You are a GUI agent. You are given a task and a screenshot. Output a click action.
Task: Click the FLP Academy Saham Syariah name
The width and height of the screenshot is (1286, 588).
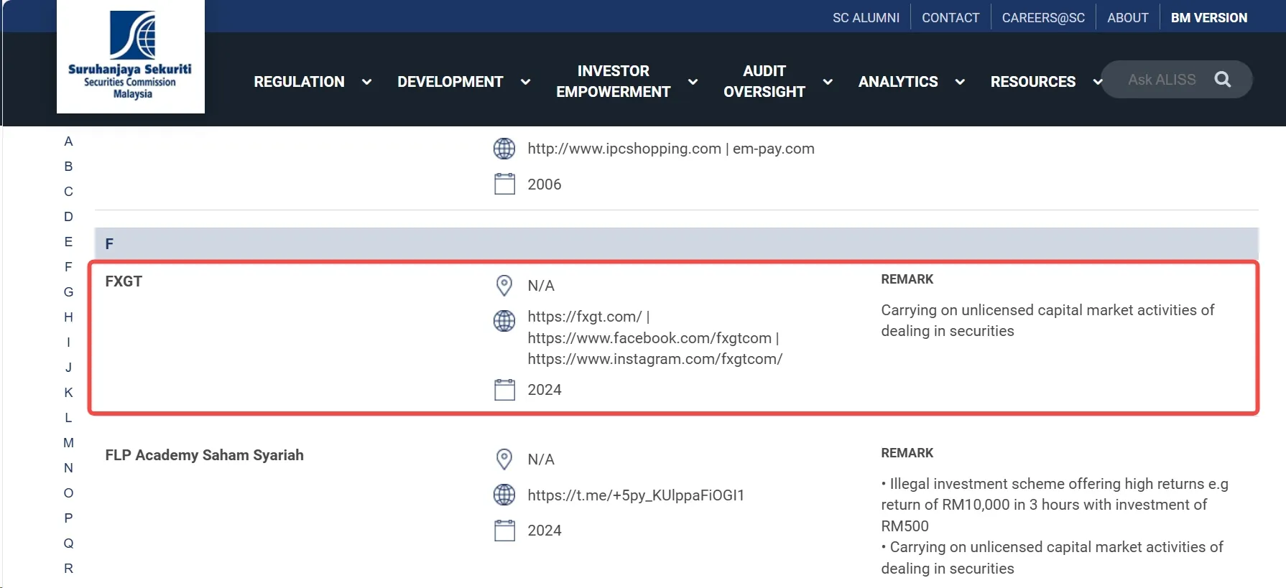pos(204,455)
